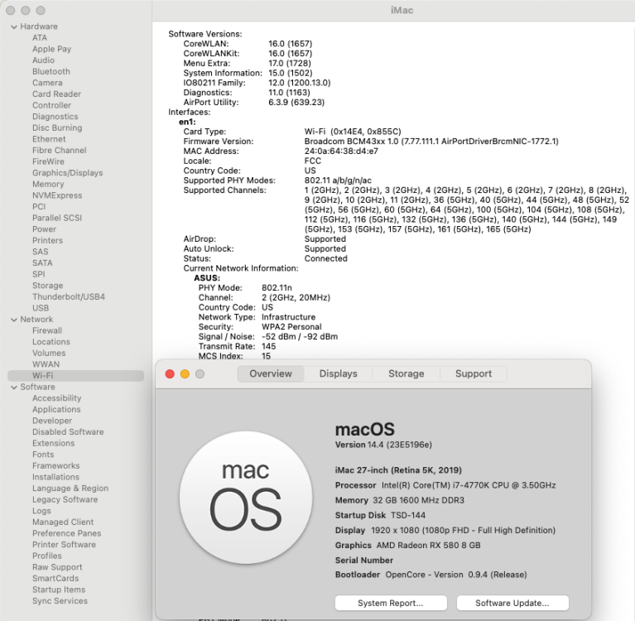Collapse the Network section chevron
Screen dimensions: 635x621
[14, 320]
